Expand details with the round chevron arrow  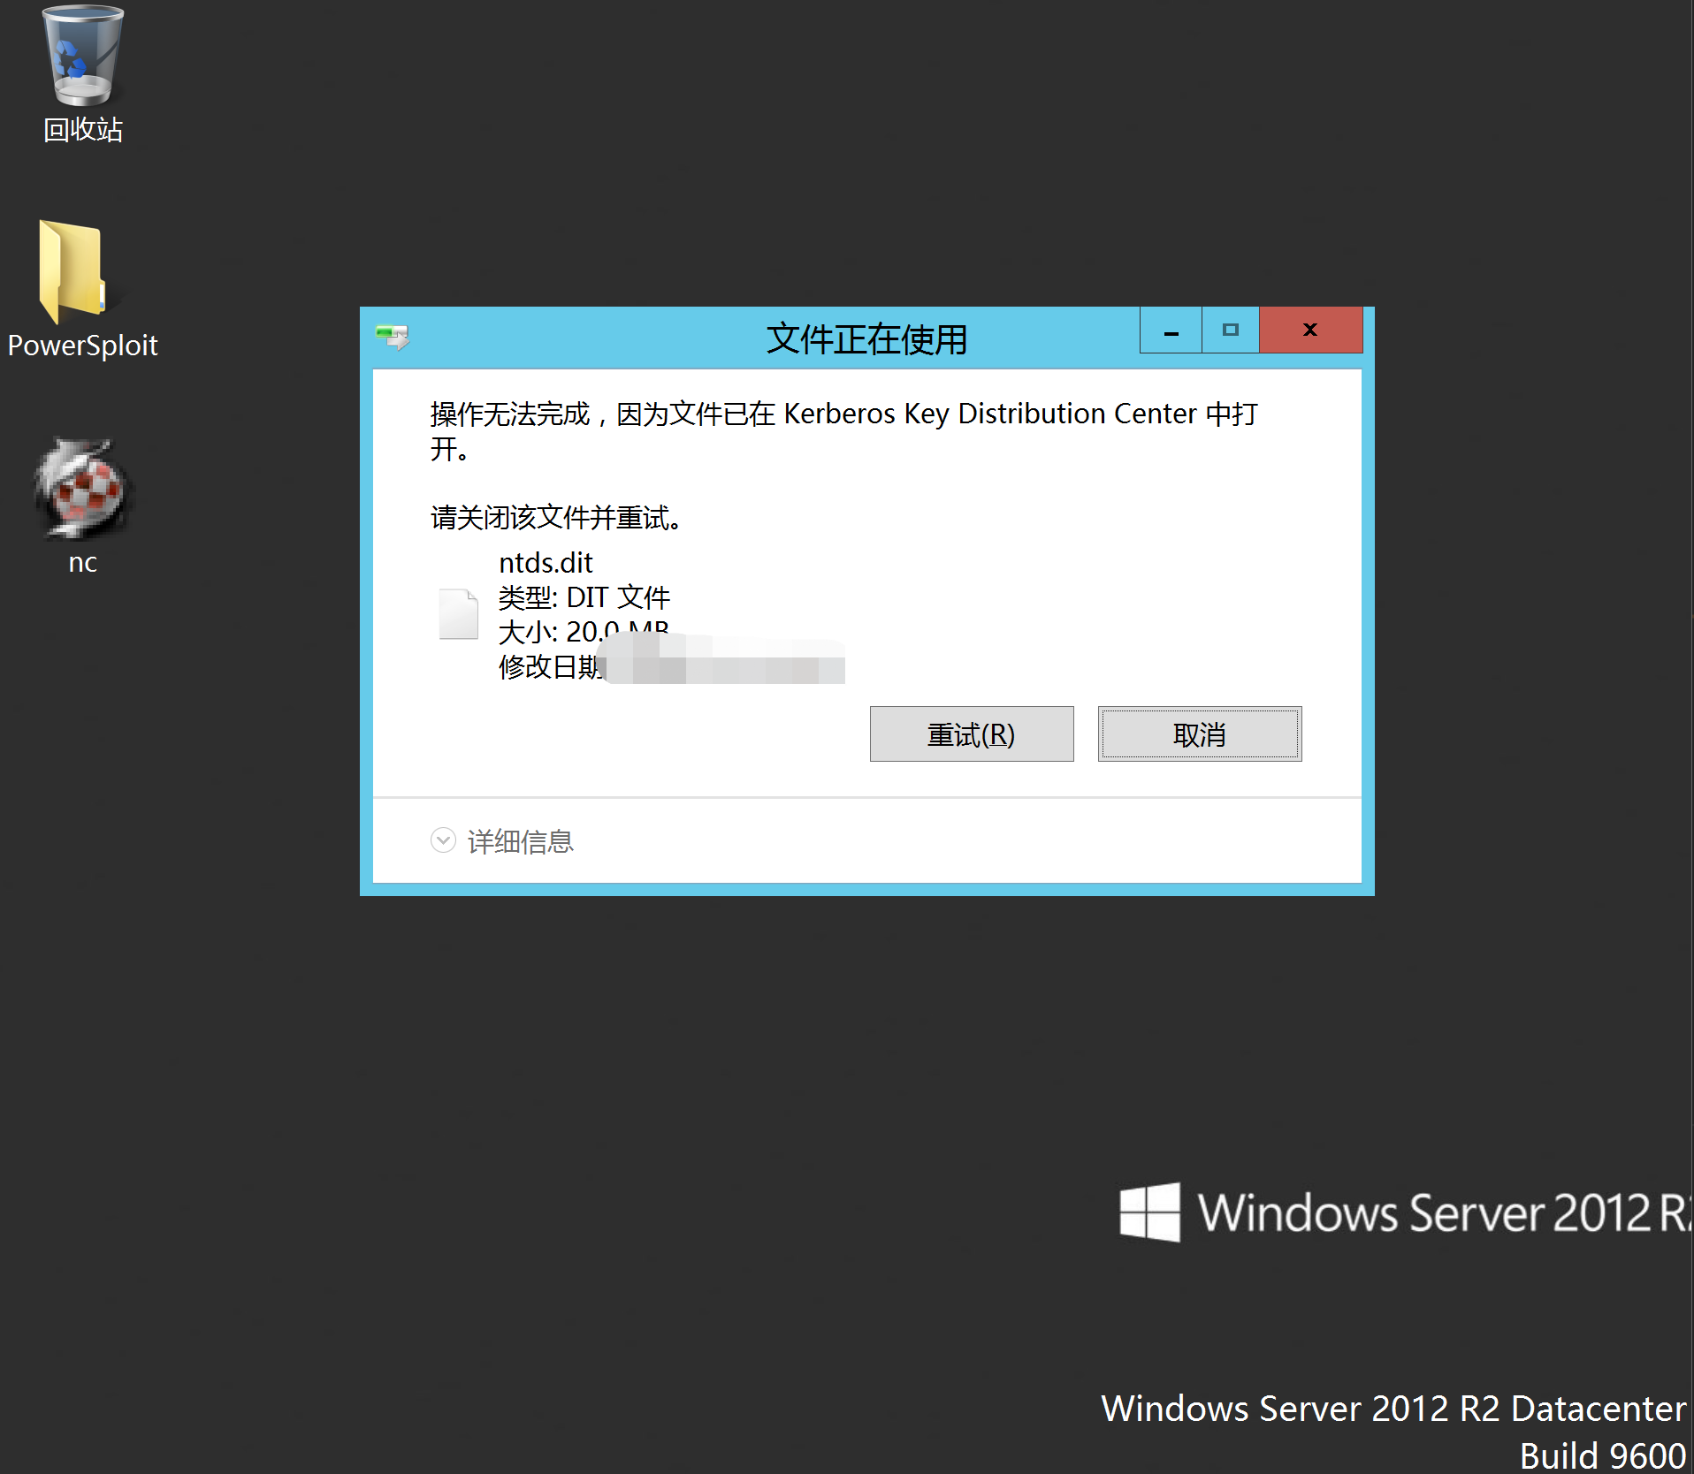point(443,840)
